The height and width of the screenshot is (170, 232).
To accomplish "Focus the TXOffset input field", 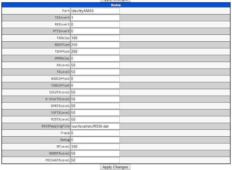I will [95, 51].
